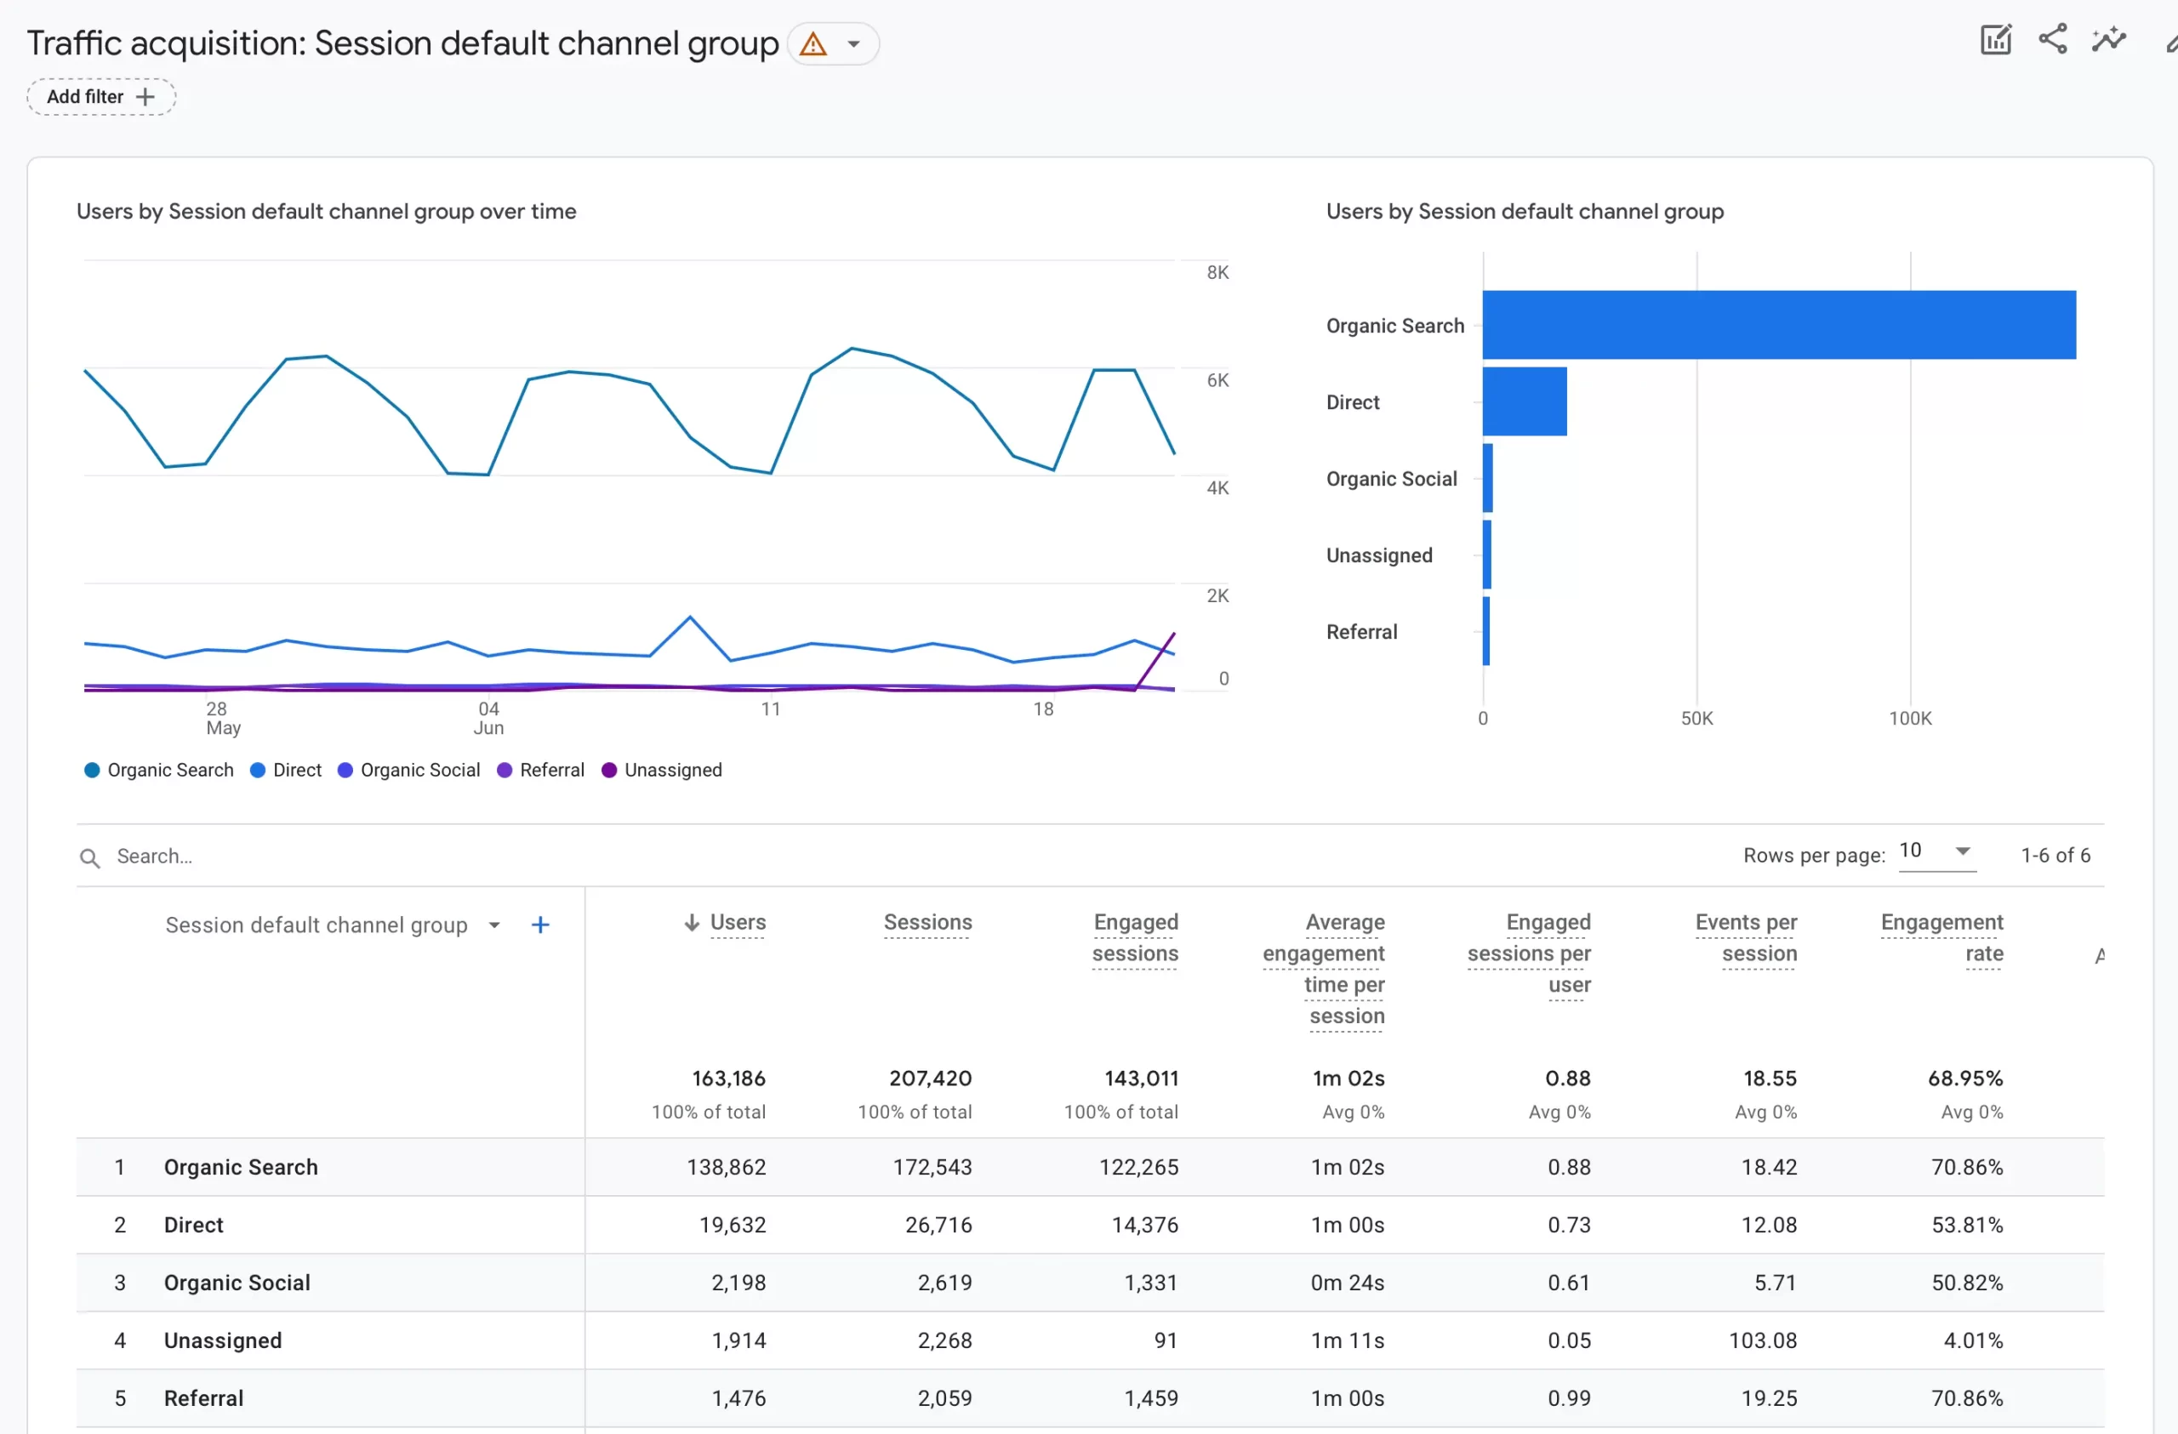Viewport: 2178px width, 1434px height.
Task: Expand the report title status dropdown arrow
Action: pos(854,44)
